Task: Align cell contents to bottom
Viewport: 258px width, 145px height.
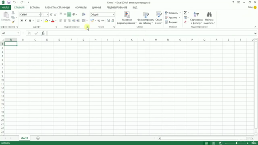Action: (69, 14)
